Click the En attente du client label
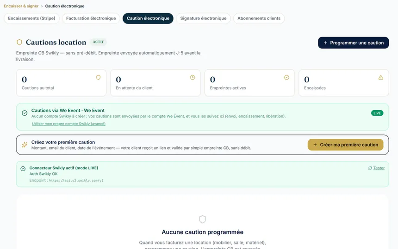398x249 pixels. pos(134,88)
